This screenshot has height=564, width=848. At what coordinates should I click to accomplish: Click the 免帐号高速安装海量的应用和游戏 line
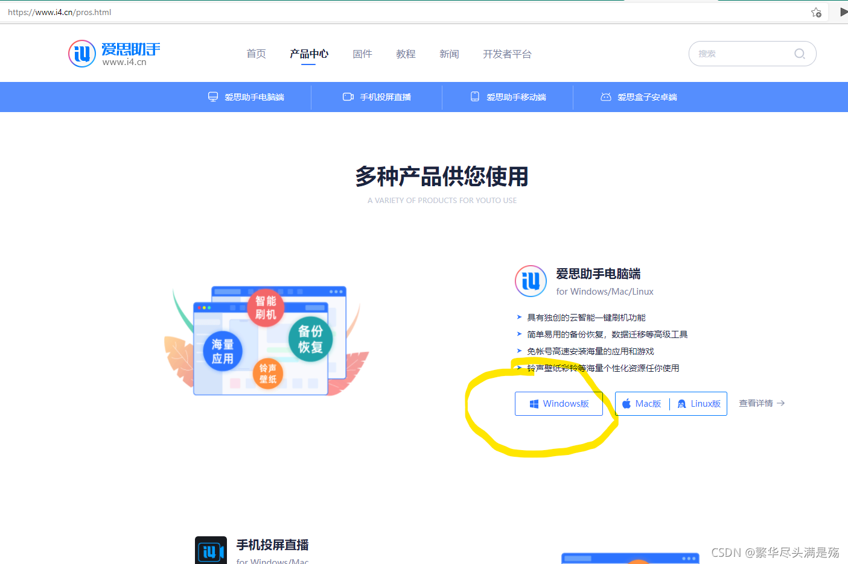(590, 351)
